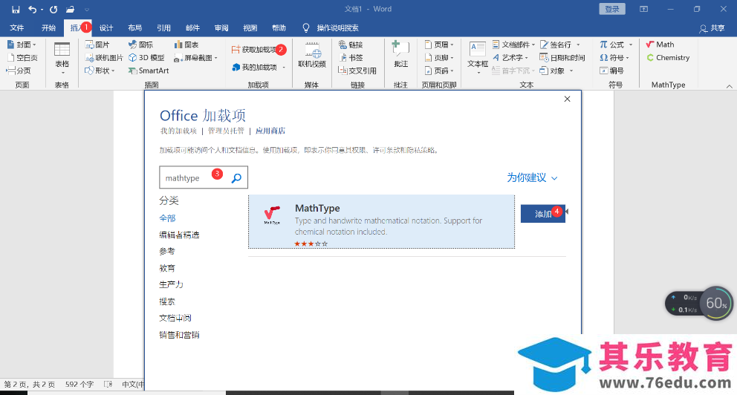Viewport: 737px width, 395px height.
Task: Insert a cross-reference (交叉引用)
Action: pos(357,71)
